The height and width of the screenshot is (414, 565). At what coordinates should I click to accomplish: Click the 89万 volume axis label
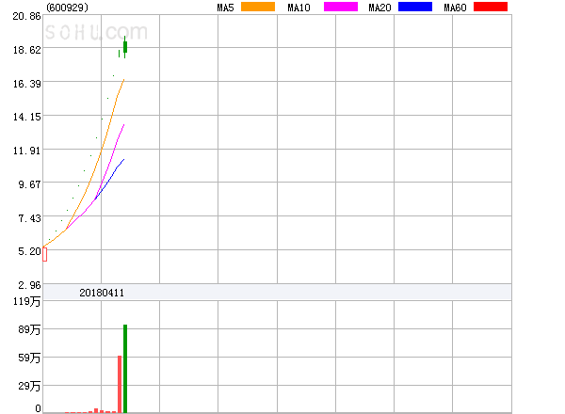29,329
